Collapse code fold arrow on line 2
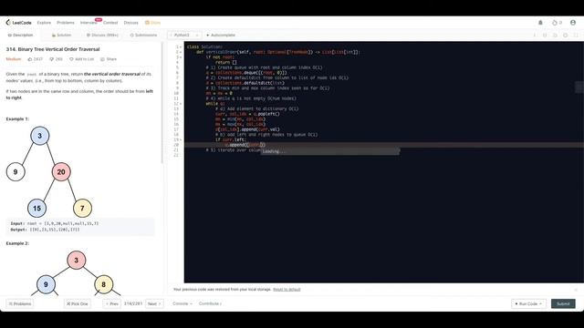This screenshot has height=328, width=584. tap(181, 52)
